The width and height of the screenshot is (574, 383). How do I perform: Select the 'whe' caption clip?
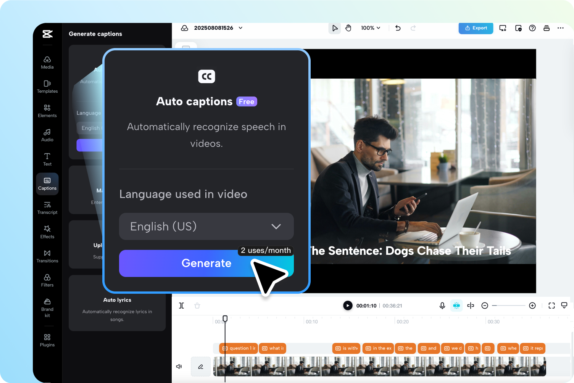coord(508,348)
